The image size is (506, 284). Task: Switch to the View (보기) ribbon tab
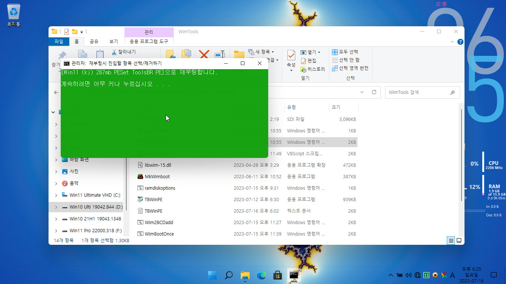click(x=113, y=41)
